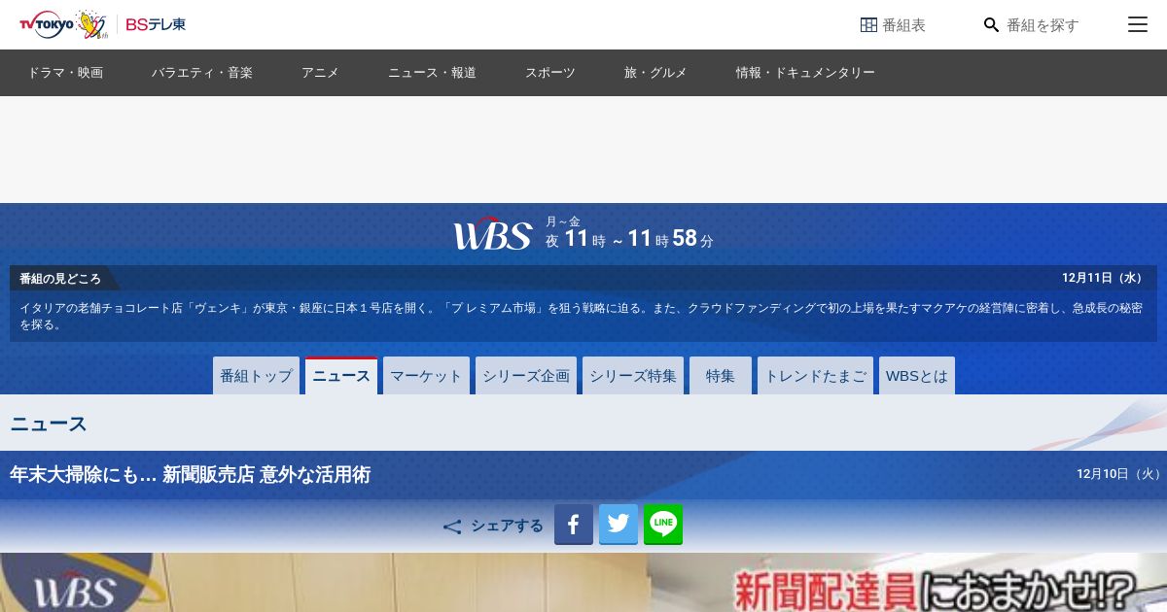Share the article on LINE
This screenshot has width=1167, height=612.
click(663, 525)
